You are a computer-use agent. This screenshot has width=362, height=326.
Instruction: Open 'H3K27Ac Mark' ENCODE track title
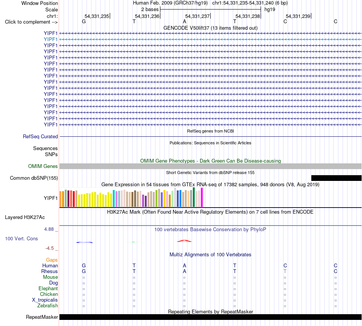[210, 212]
